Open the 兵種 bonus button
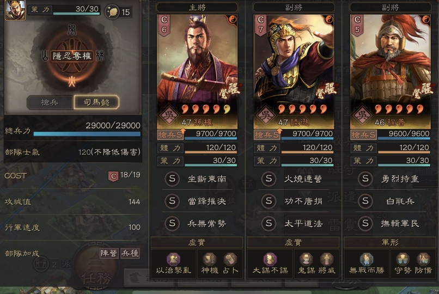The height and width of the screenshot is (294, 439). 130,253
